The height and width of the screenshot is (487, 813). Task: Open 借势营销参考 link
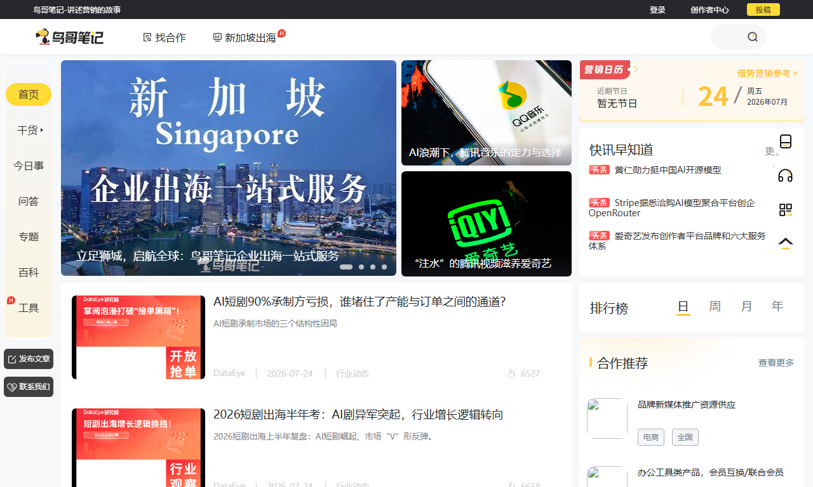(767, 74)
